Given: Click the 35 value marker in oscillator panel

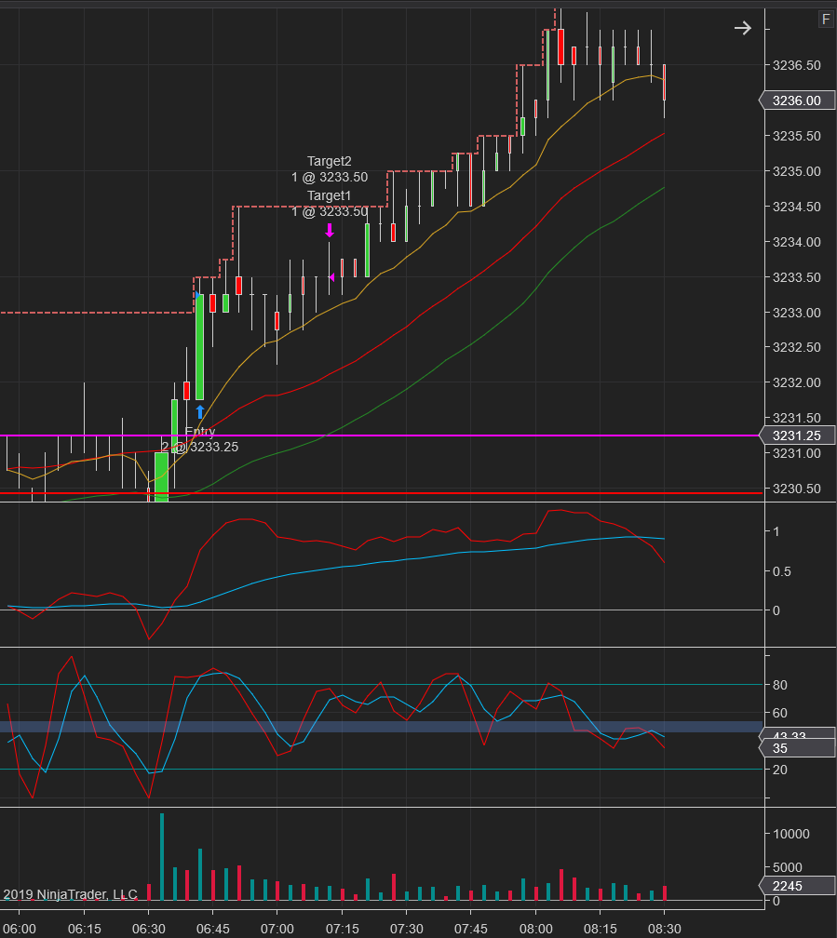Looking at the screenshot, I should click(x=797, y=748).
